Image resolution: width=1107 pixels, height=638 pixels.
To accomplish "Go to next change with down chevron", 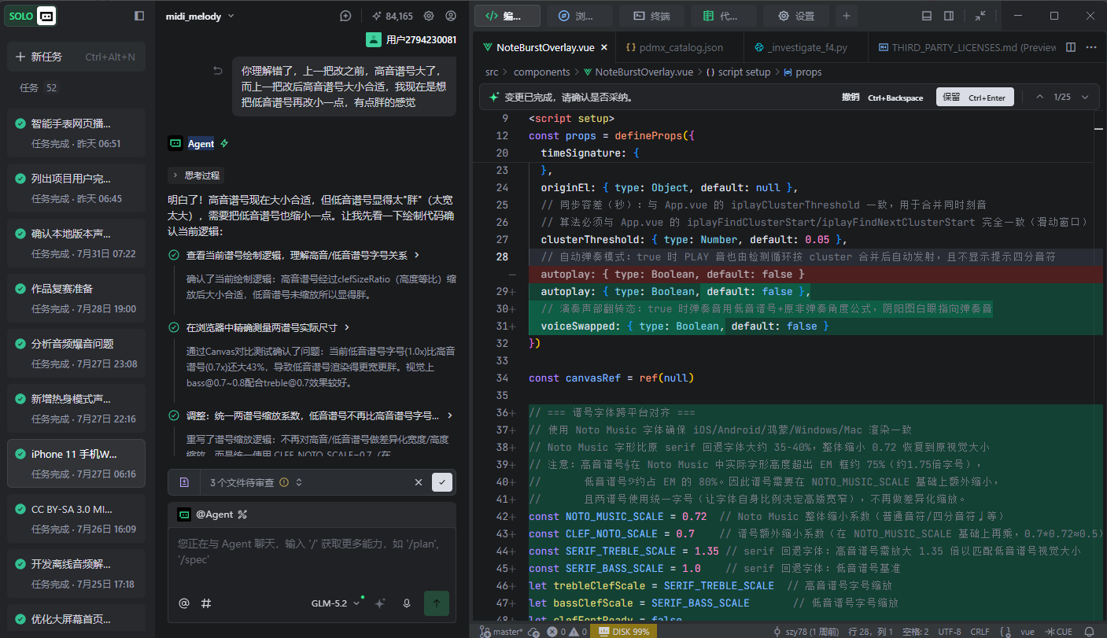I will pos(1085,98).
